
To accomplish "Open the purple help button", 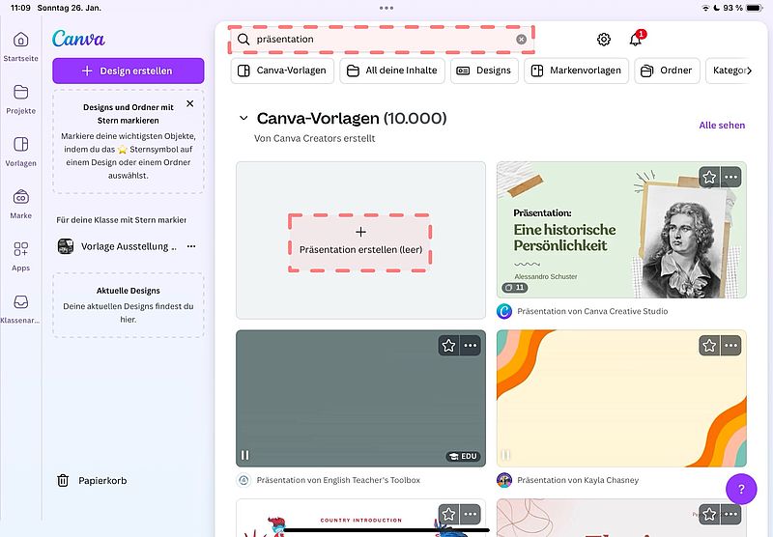I will [741, 490].
